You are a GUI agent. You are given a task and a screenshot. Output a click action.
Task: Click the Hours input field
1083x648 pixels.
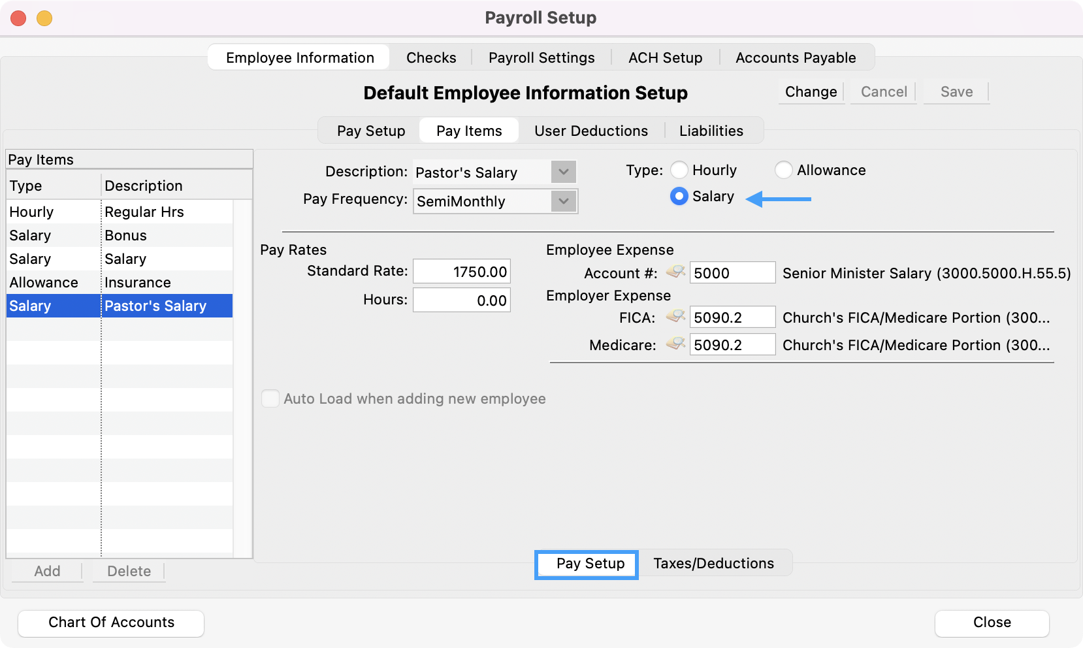462,300
